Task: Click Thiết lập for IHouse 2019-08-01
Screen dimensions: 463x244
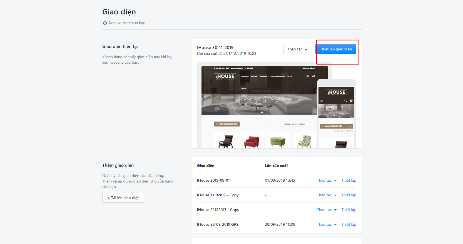Action: pos(349,180)
